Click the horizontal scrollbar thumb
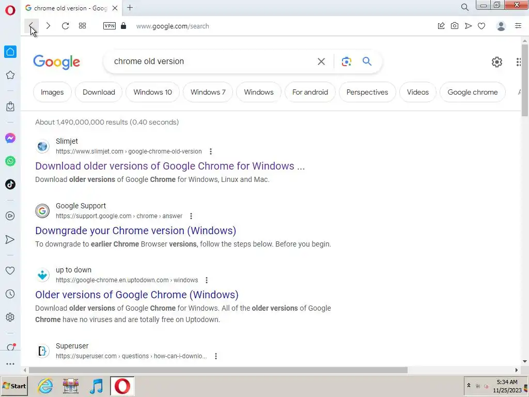 219,370
